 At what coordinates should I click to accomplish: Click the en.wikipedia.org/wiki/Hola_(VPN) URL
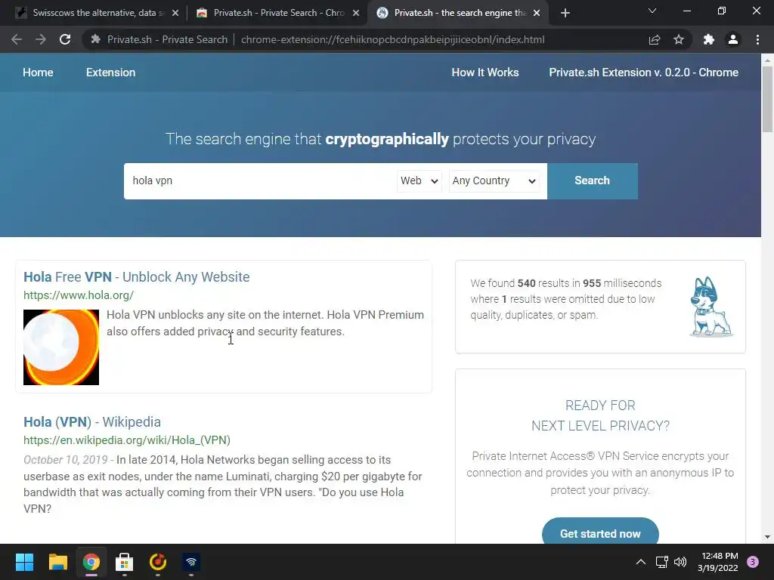coord(127,440)
